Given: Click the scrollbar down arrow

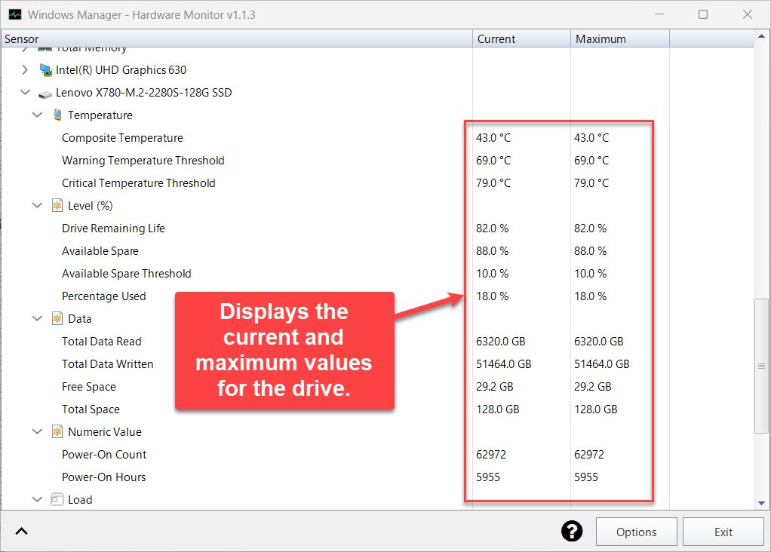Looking at the screenshot, I should 761,503.
